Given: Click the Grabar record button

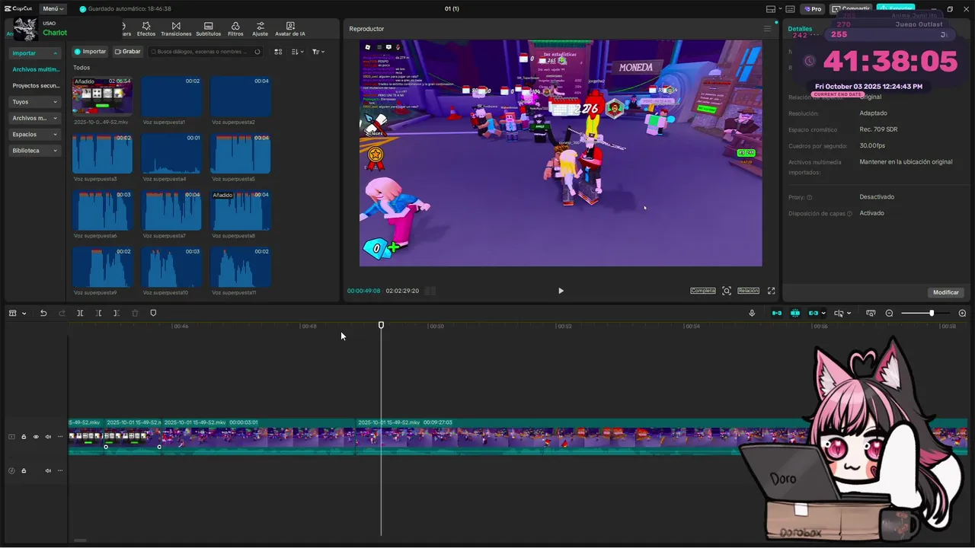Looking at the screenshot, I should click(x=128, y=52).
